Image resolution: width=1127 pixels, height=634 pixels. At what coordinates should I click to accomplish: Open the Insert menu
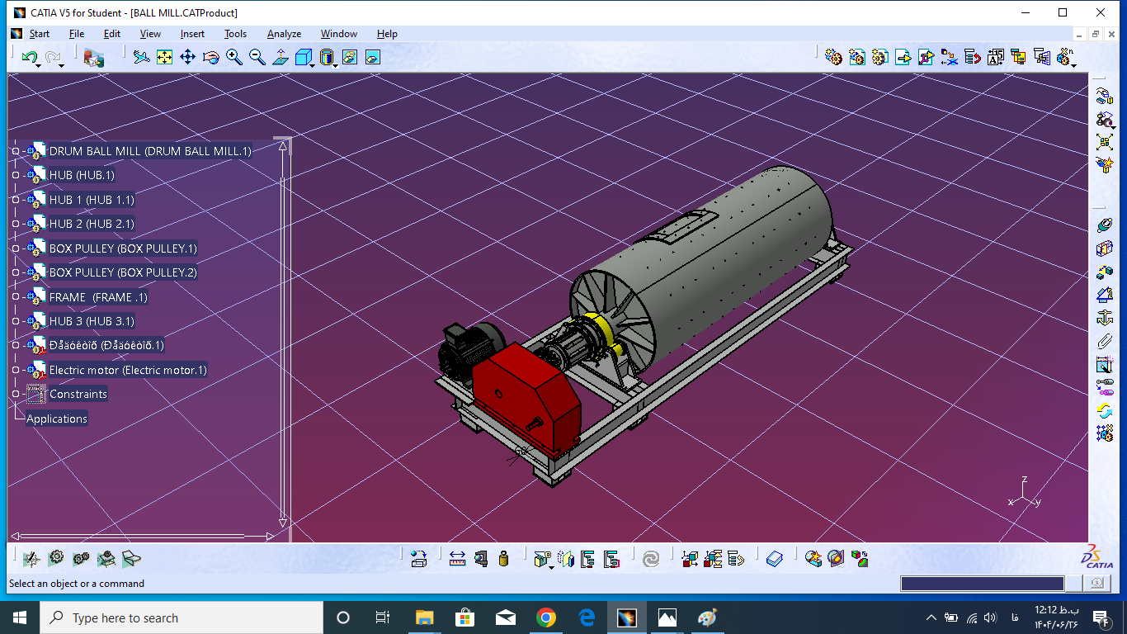(x=192, y=34)
